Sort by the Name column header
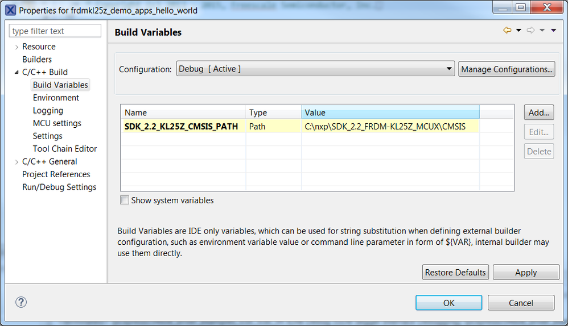This screenshot has height=326, width=568. coord(183,112)
